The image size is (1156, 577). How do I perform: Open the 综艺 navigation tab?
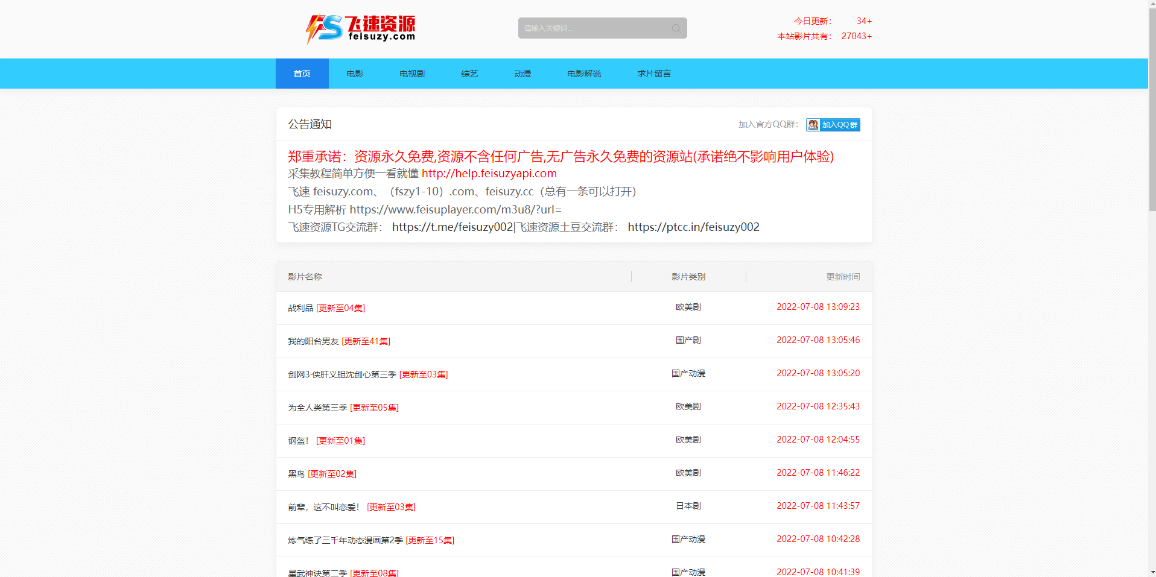tap(469, 74)
